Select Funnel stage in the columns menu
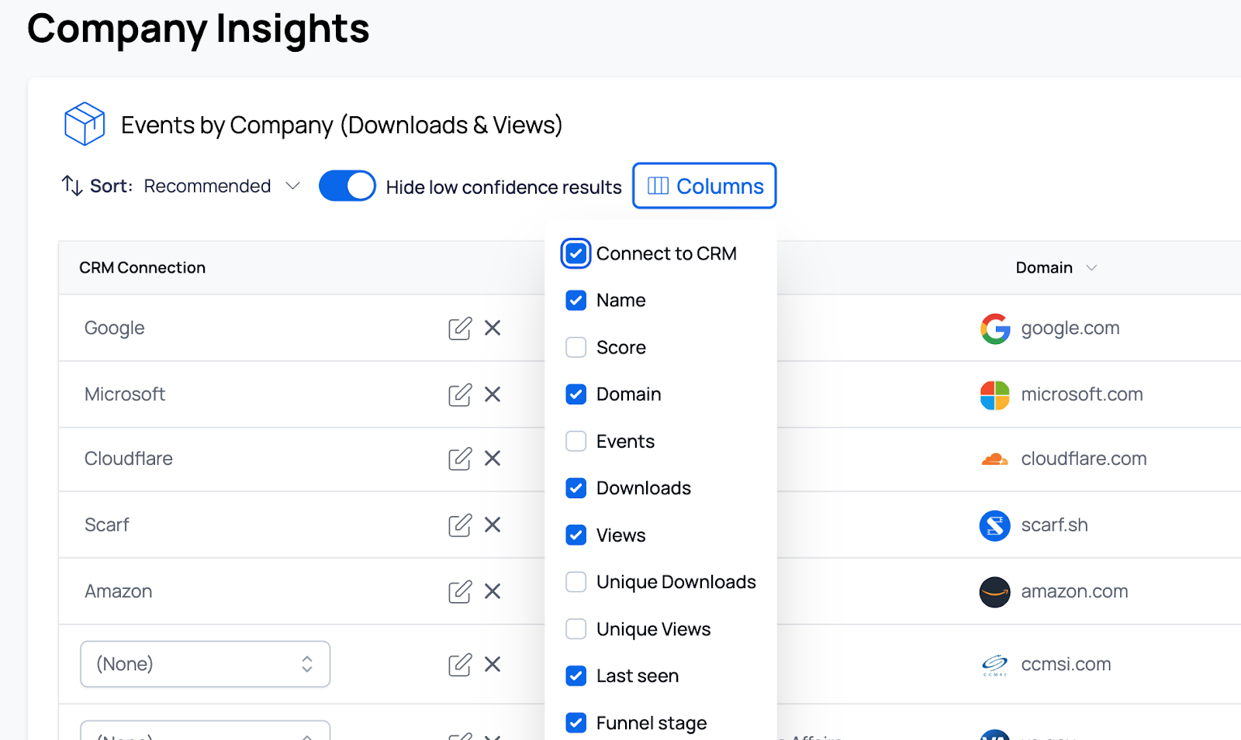The width and height of the screenshot is (1241, 740). 576,723
